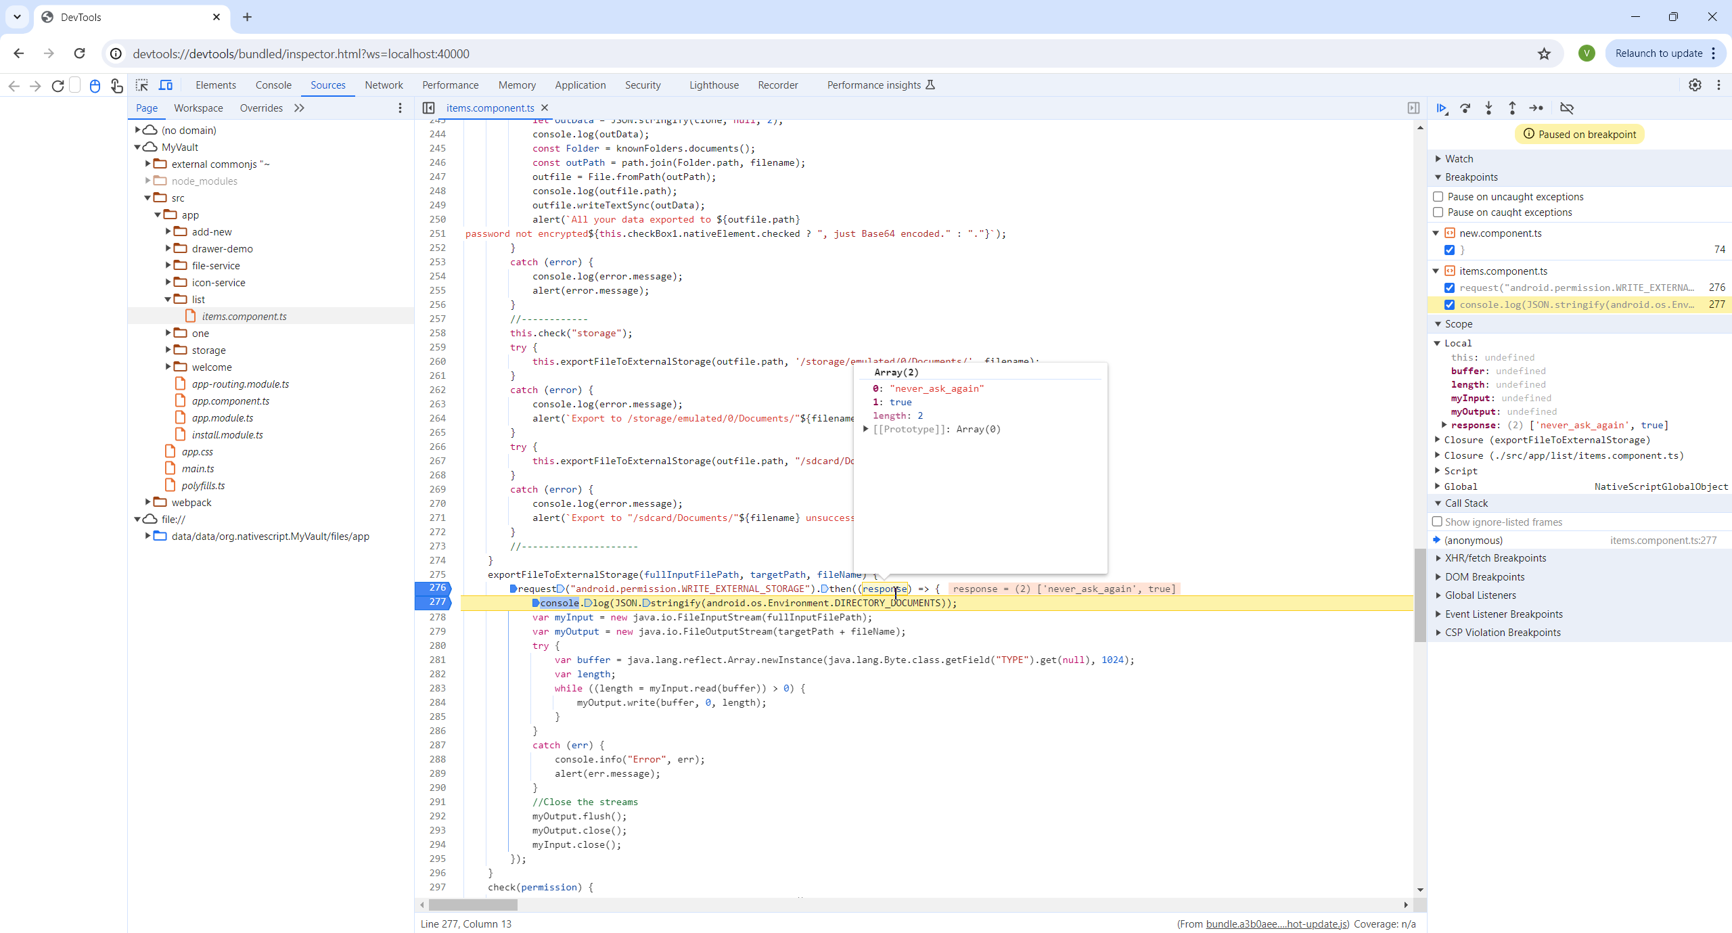Enable Pause on caught exceptions
Viewport: 1732px width, 933px height.
1438,212
